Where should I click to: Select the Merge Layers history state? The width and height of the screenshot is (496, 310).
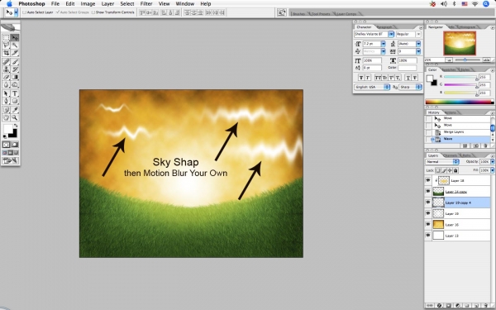(454, 132)
